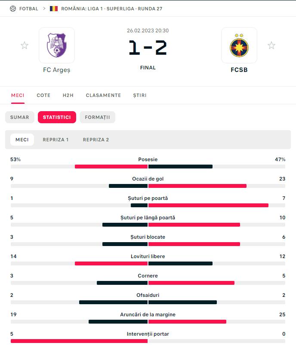296x346 pixels.
Task: Click the football sport icon in breadcrumb
Action: coord(12,9)
